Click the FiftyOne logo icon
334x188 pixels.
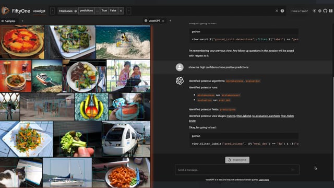coord(5,10)
